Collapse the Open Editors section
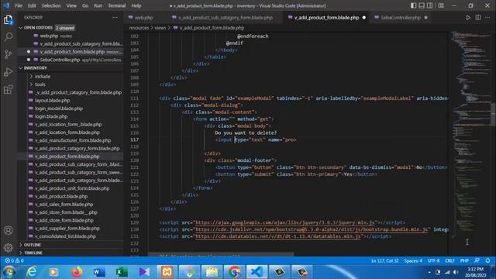The height and width of the screenshot is (279, 496). click(x=38, y=28)
